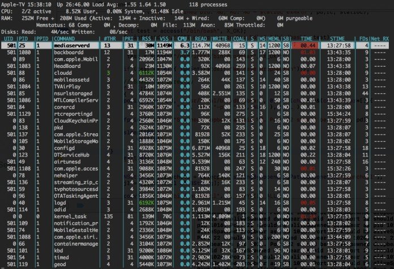394x269 pixels.
Task: Click the UID column header
Action: point(8,38)
